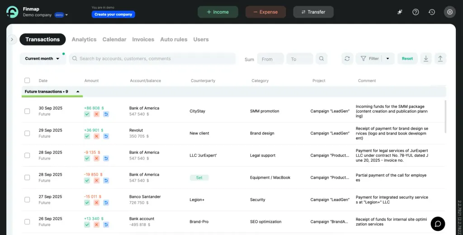Switch to the Transactions tab
The image size is (463, 235).
coord(43,39)
